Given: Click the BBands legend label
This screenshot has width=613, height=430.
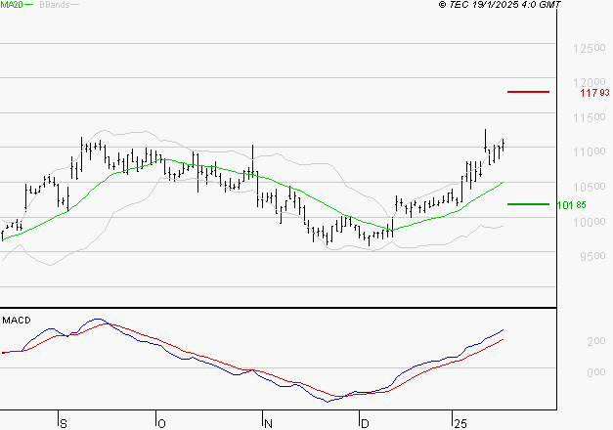Looking at the screenshot, I should point(55,5).
